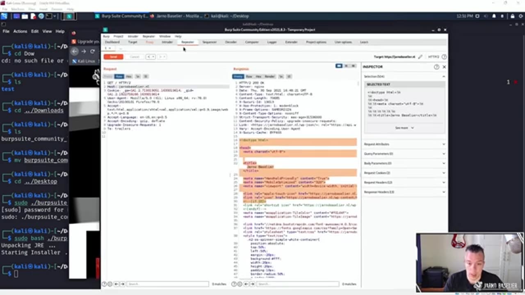Image resolution: width=525 pixels, height=295 pixels.
Task: Open the Intruder menu in Burp Suite
Action: pyautogui.click(x=133, y=36)
